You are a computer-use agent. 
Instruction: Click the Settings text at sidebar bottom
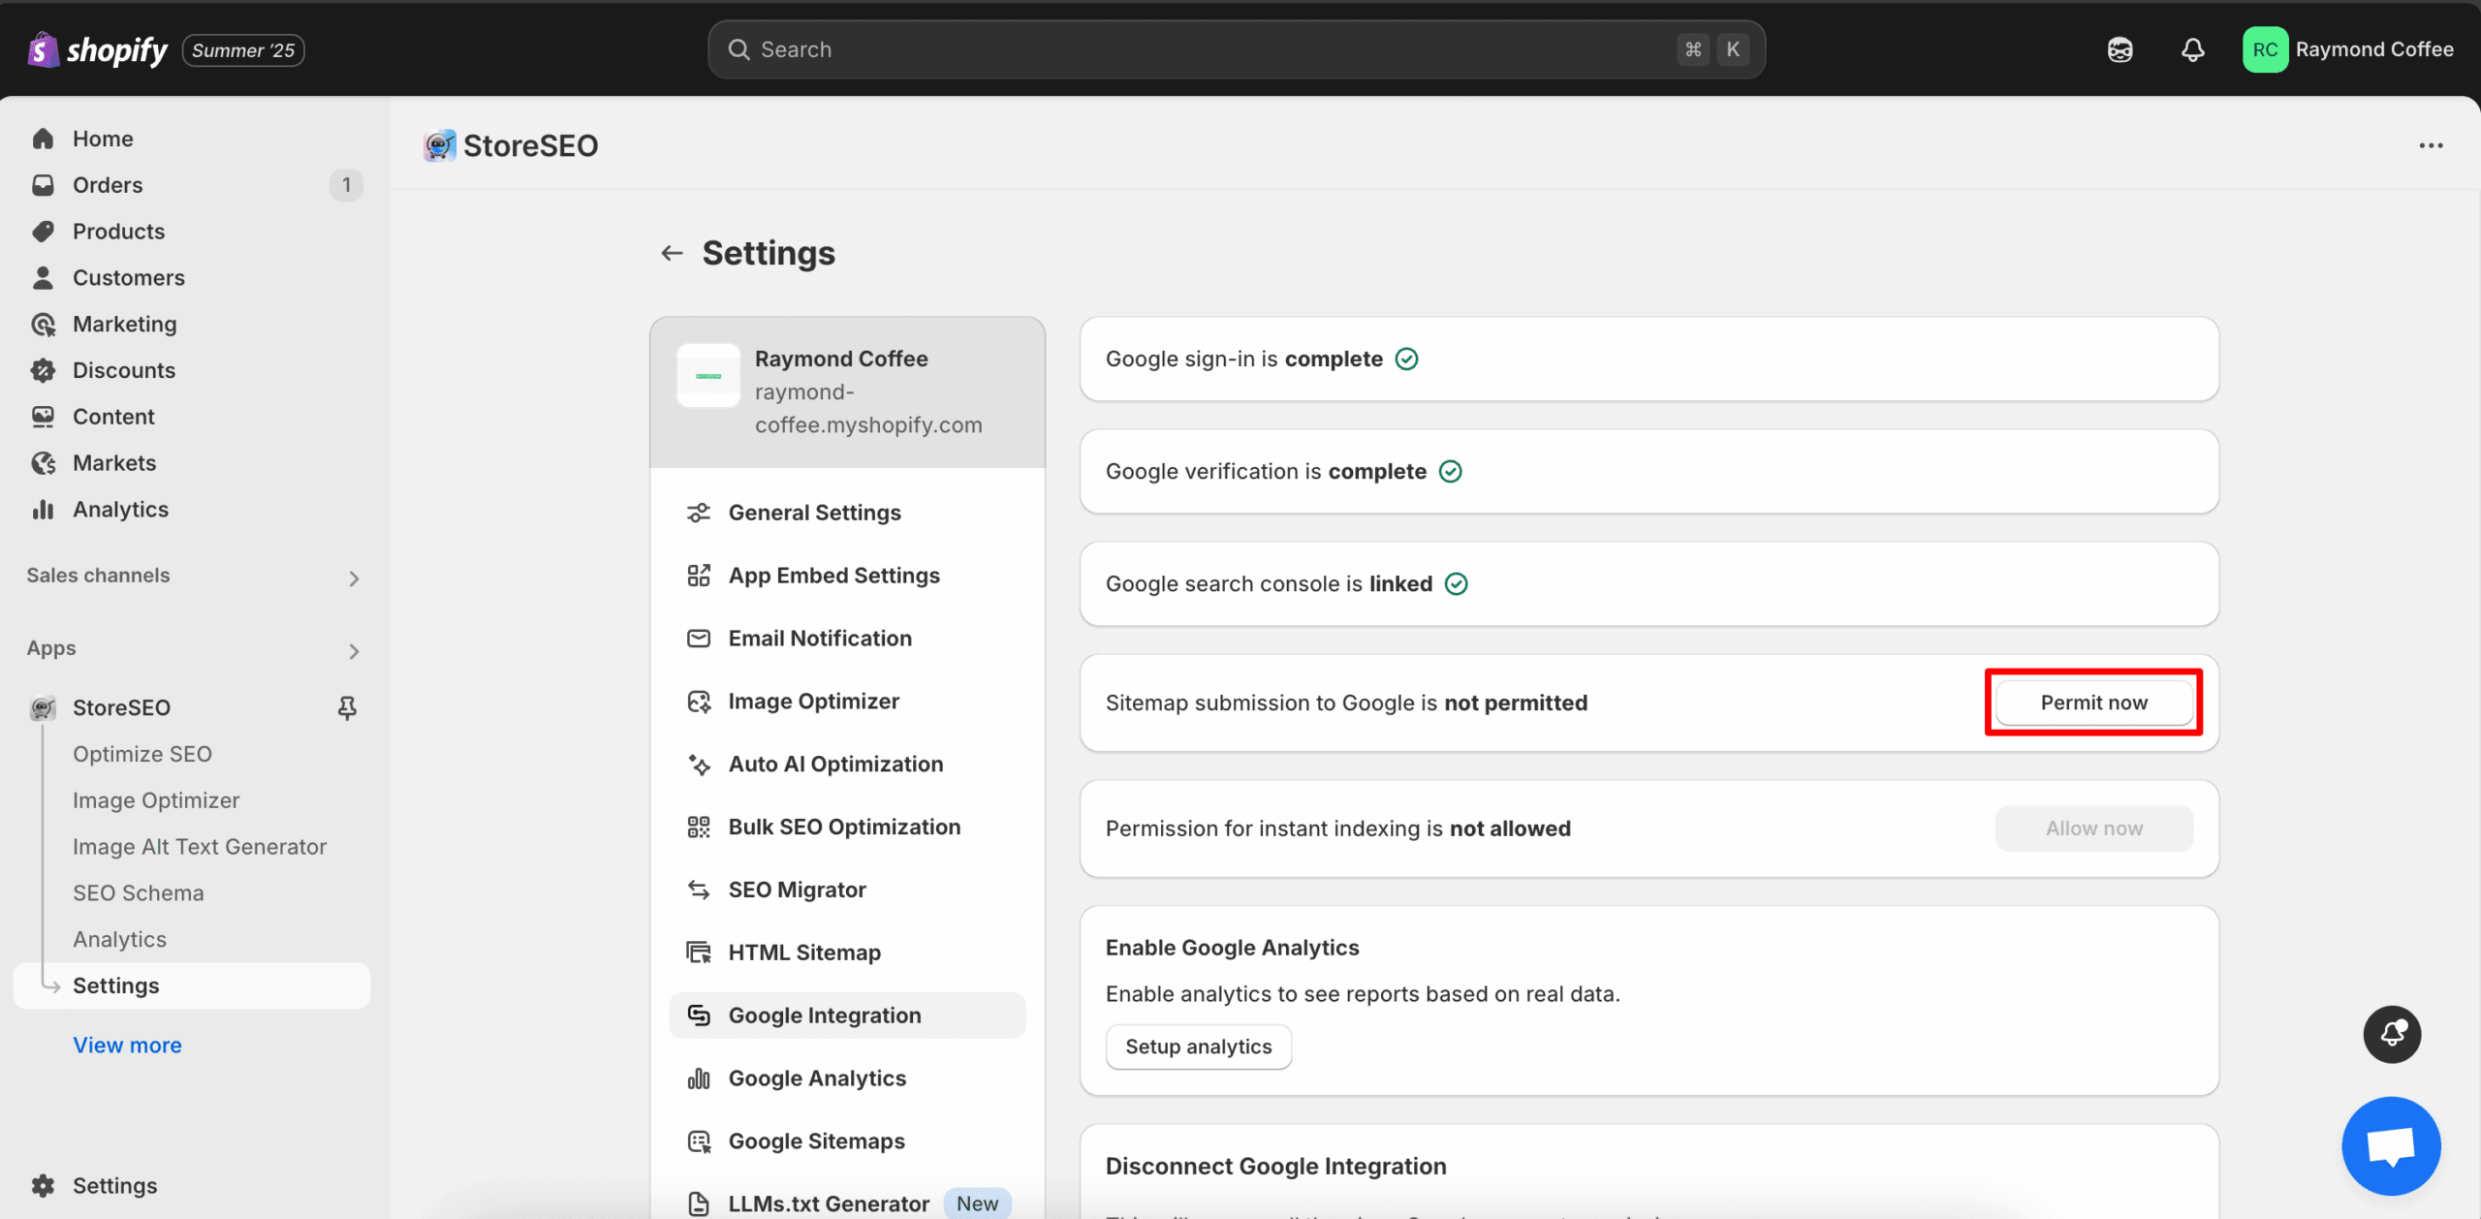click(x=114, y=1186)
